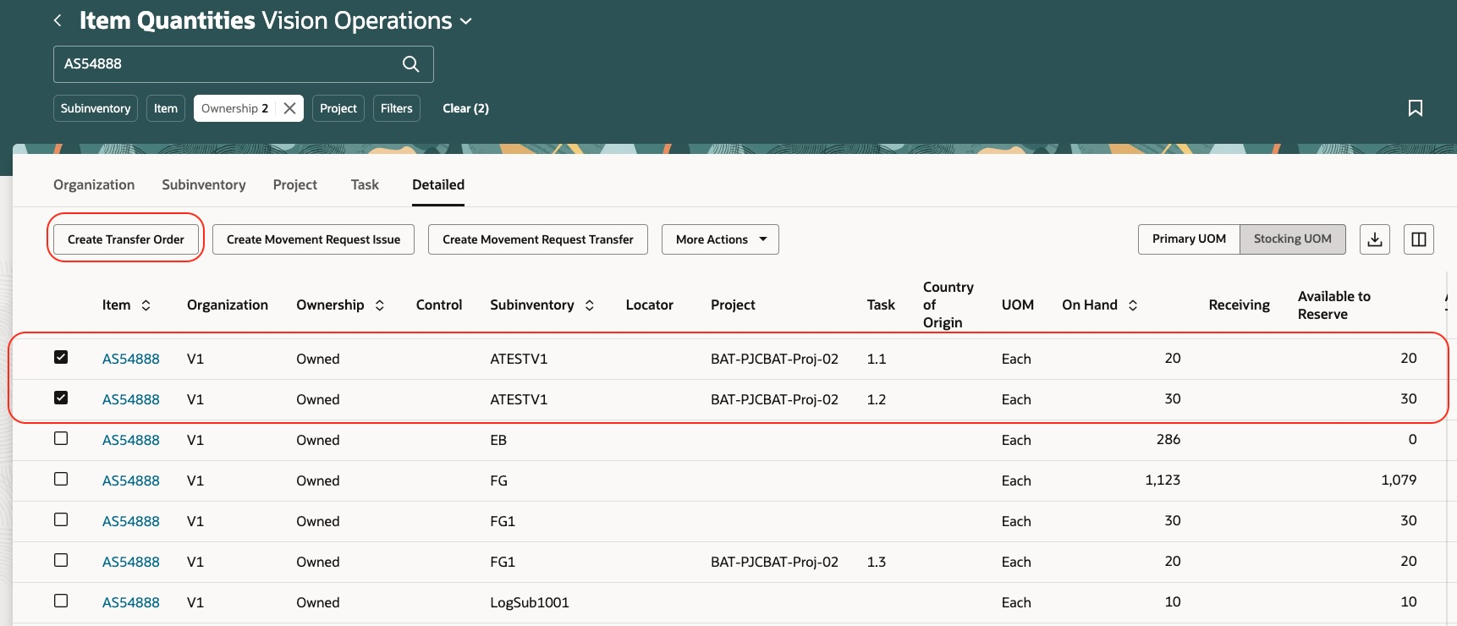Sort by Subinventory column arrows
Screen dimensions: 1457x626
(590, 305)
